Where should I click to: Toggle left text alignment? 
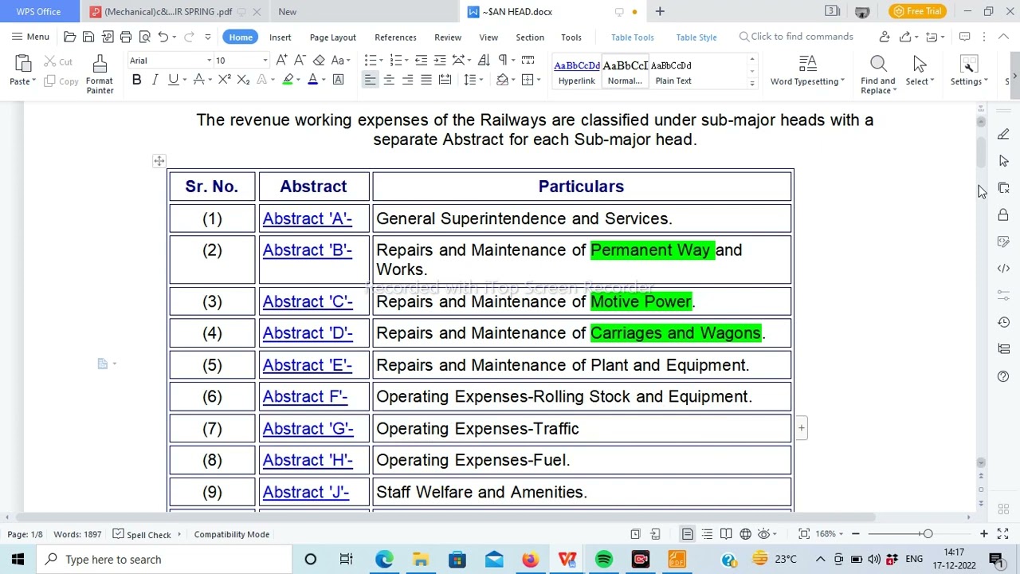(371, 80)
